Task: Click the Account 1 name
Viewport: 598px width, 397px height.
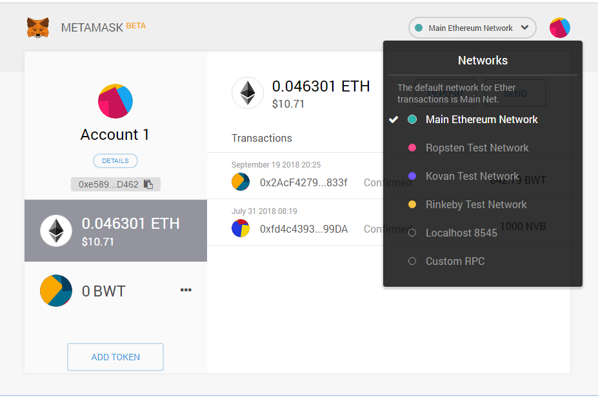Action: (x=115, y=135)
